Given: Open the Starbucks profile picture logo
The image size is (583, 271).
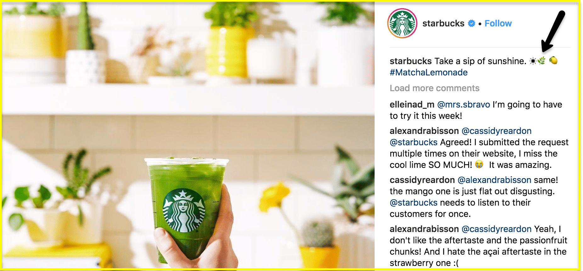Looking at the screenshot, I should (x=402, y=23).
